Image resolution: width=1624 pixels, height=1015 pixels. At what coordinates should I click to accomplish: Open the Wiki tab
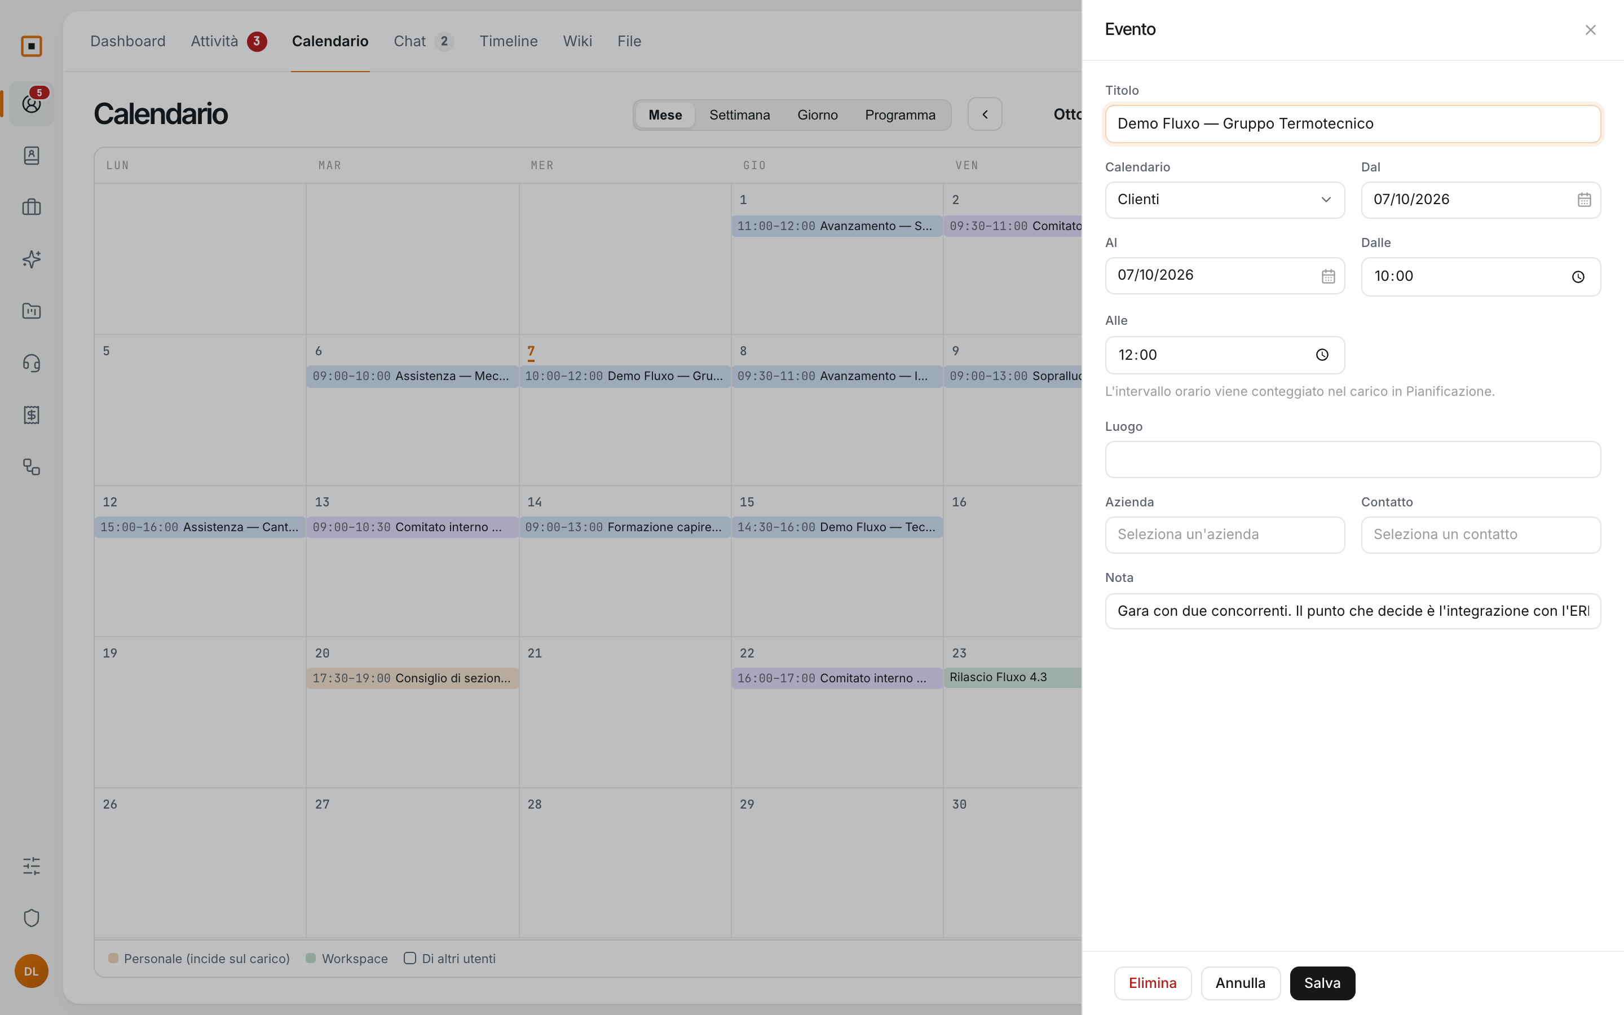coord(577,42)
